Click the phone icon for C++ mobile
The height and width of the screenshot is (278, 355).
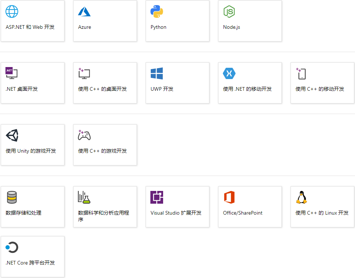click(x=301, y=74)
